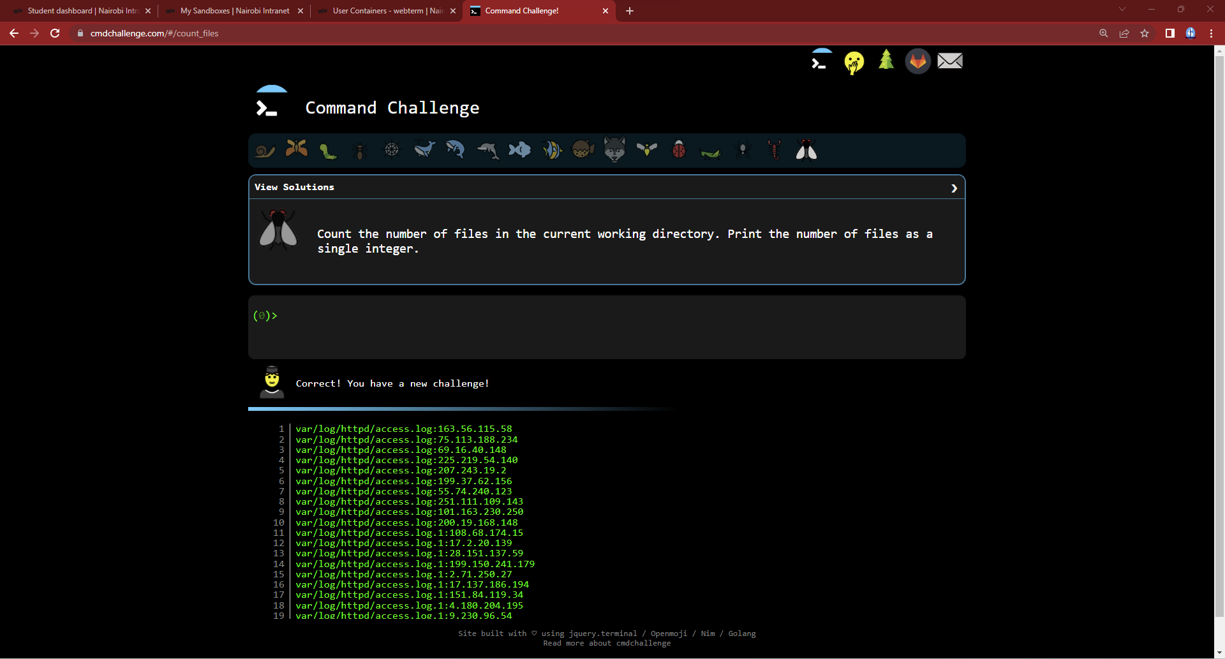Open the dolphin challenge icon
The image size is (1225, 659).
[x=487, y=150]
